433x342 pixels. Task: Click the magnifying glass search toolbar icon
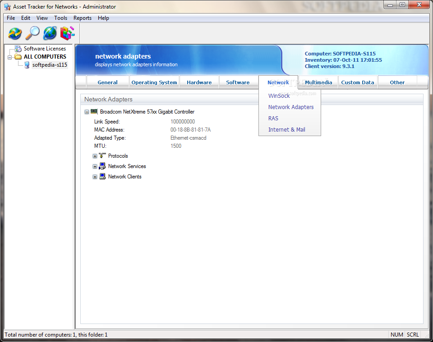[x=32, y=33]
